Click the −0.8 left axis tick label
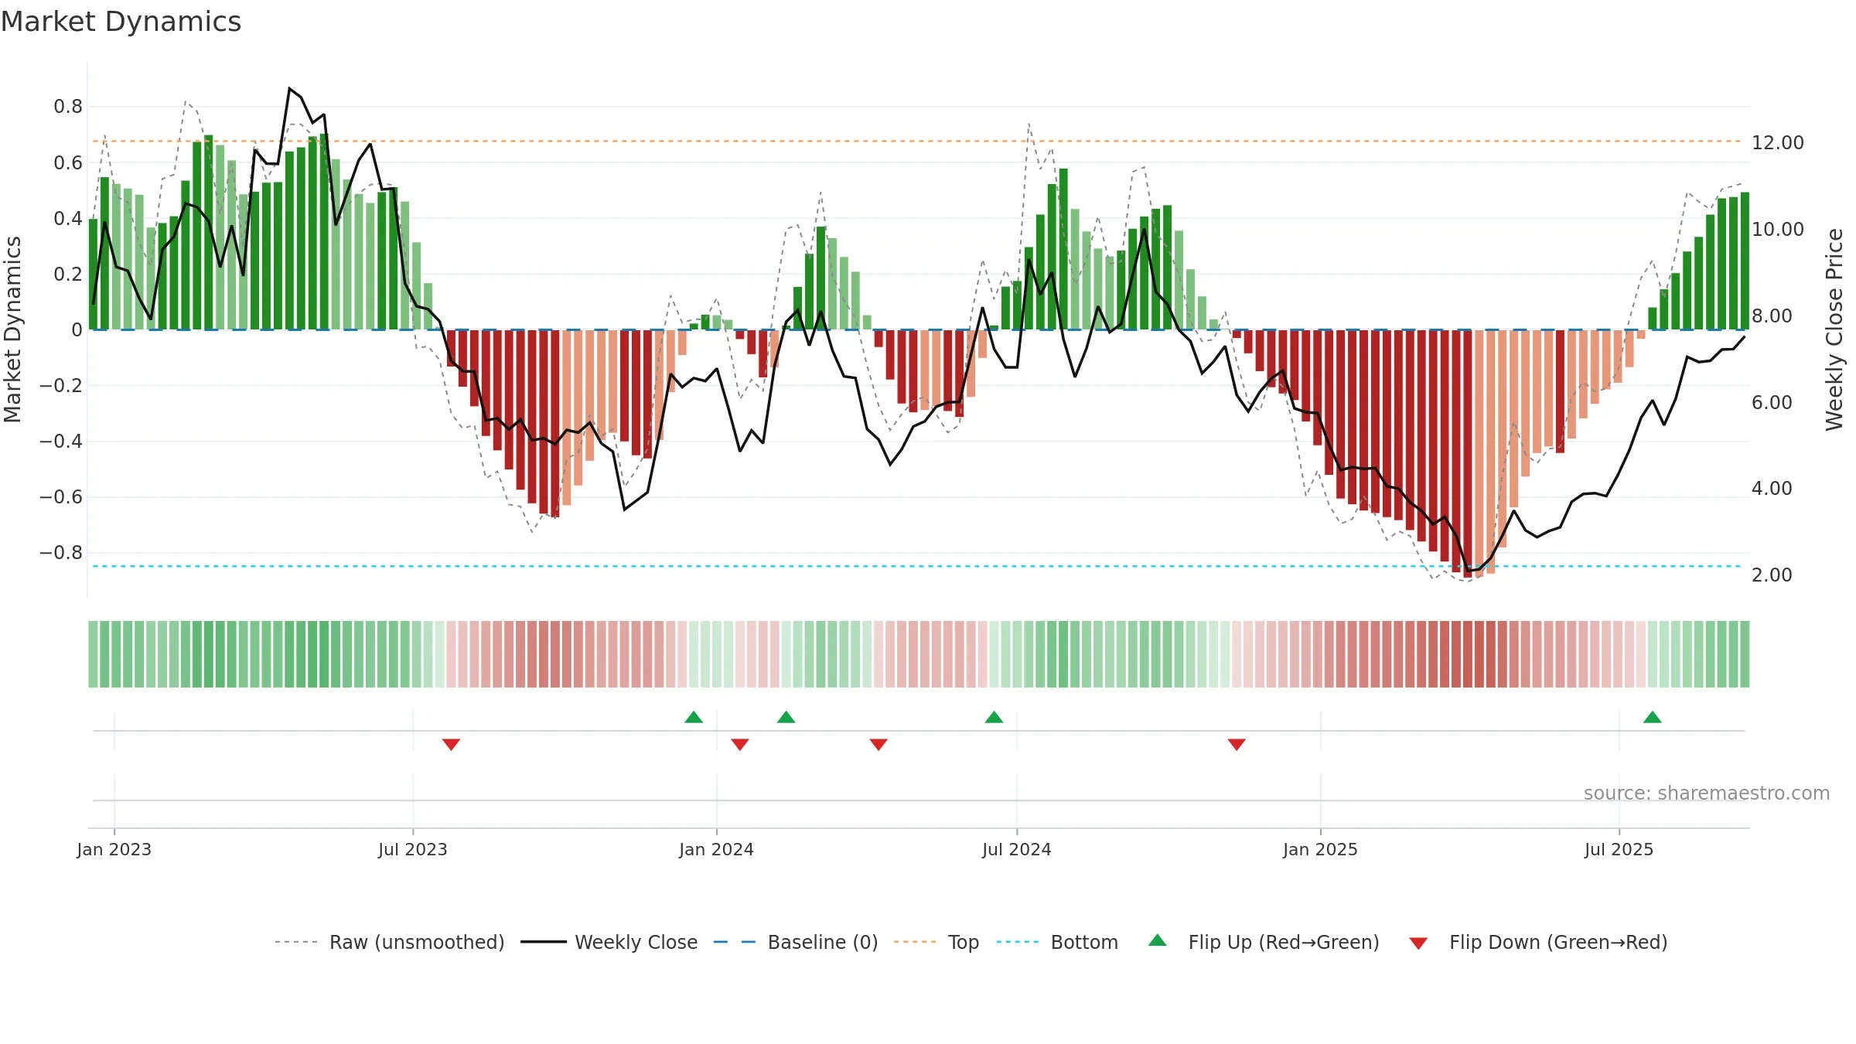 61,552
